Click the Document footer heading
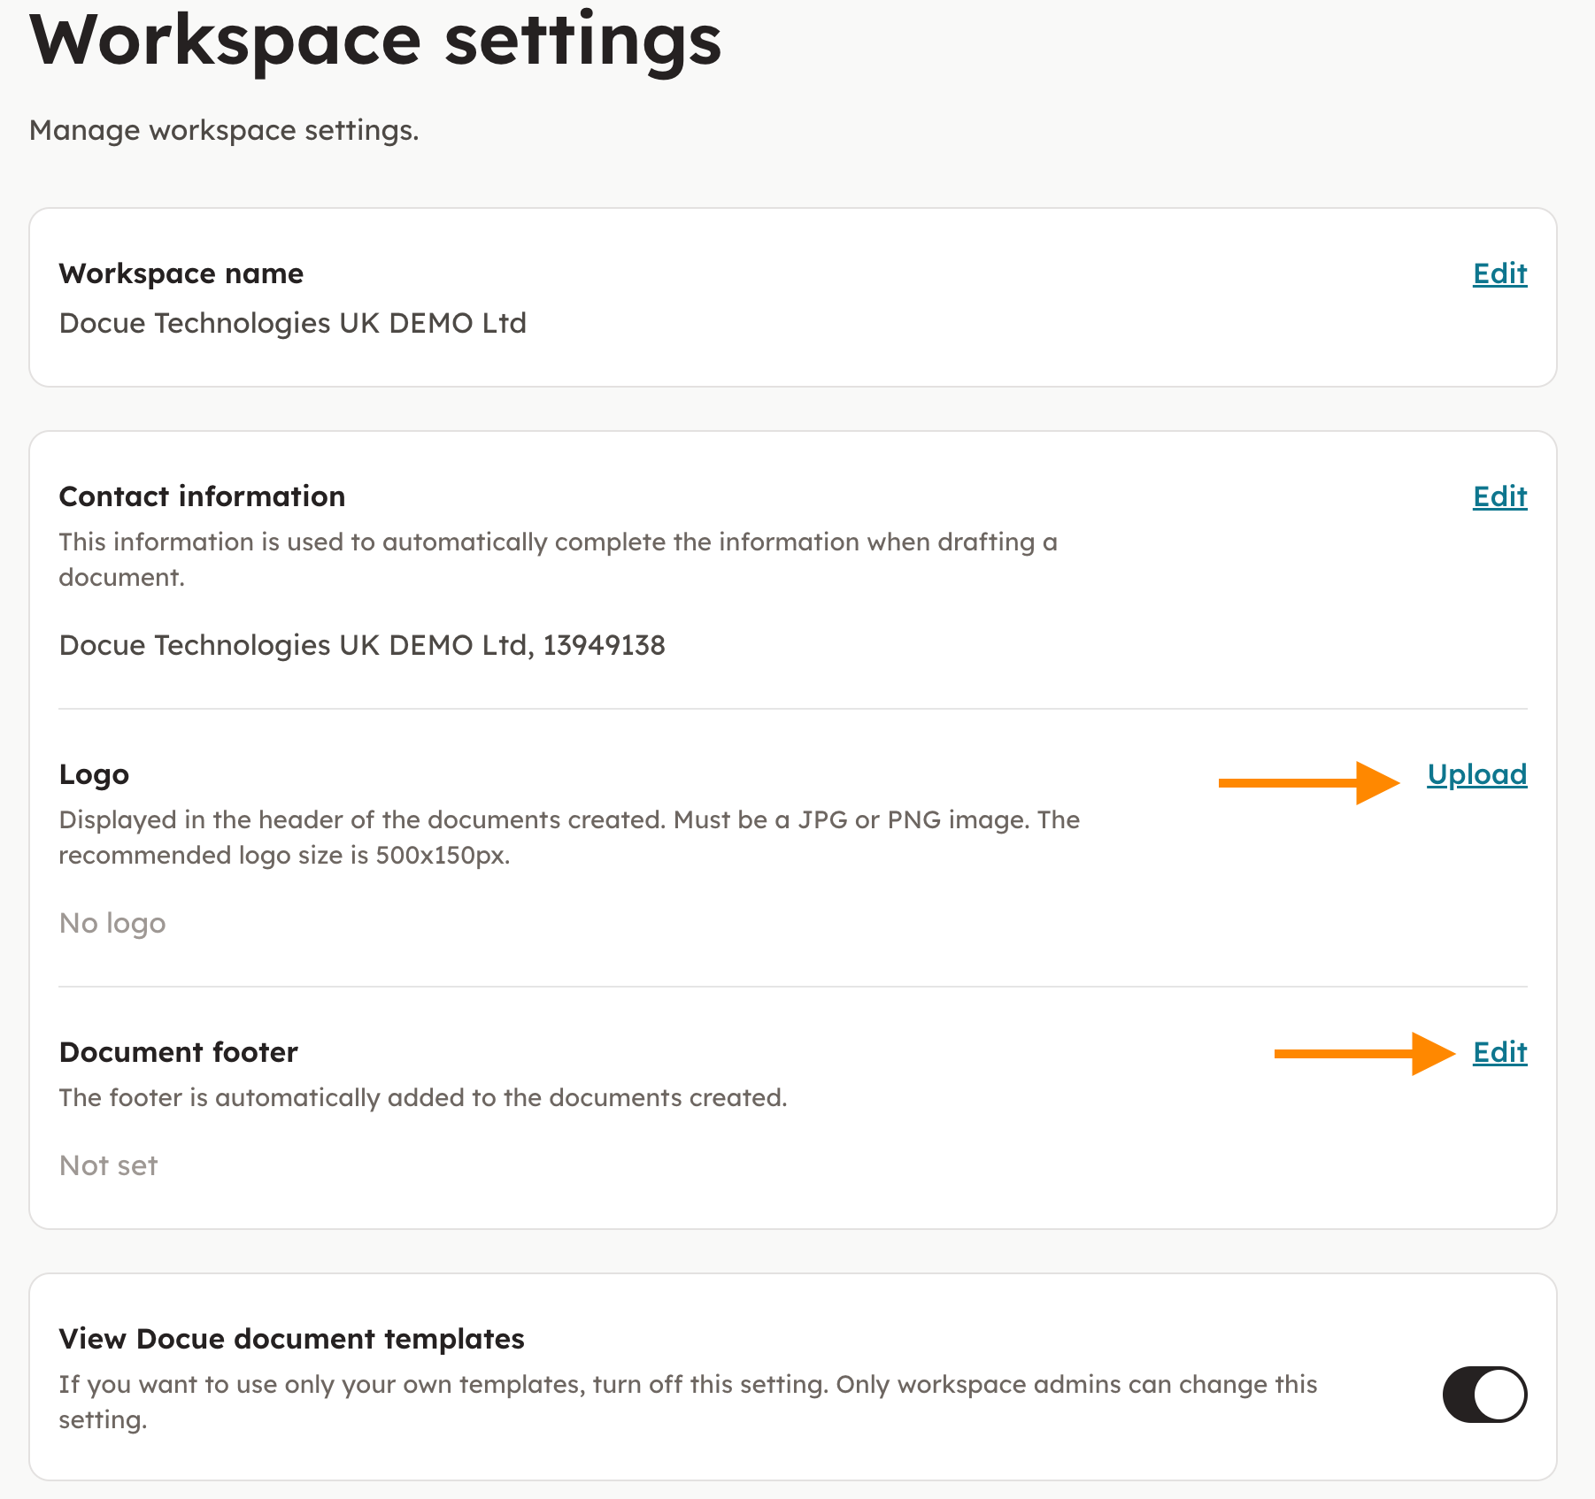The image size is (1595, 1499). (x=178, y=1053)
